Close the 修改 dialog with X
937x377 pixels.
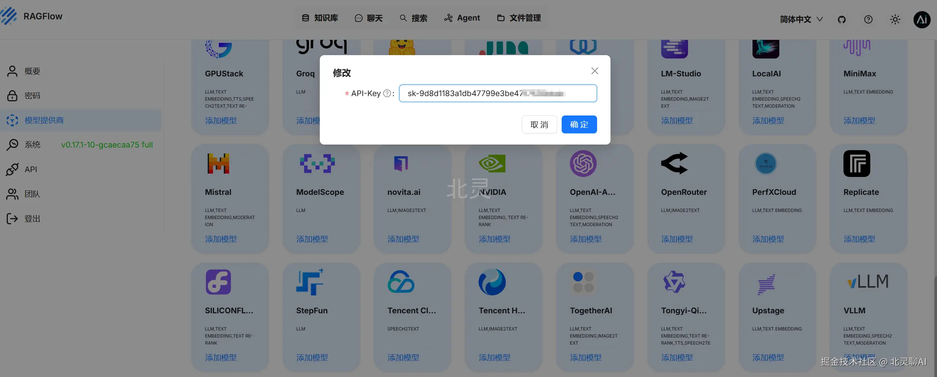tap(594, 71)
